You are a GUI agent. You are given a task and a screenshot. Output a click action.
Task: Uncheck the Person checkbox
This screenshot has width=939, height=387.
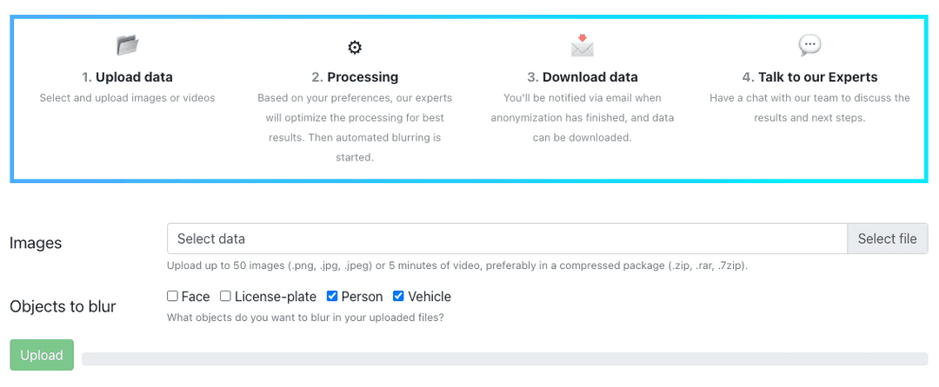(332, 296)
